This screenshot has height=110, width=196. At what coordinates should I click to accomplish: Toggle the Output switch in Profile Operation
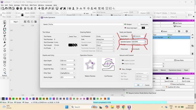tap(125, 24)
